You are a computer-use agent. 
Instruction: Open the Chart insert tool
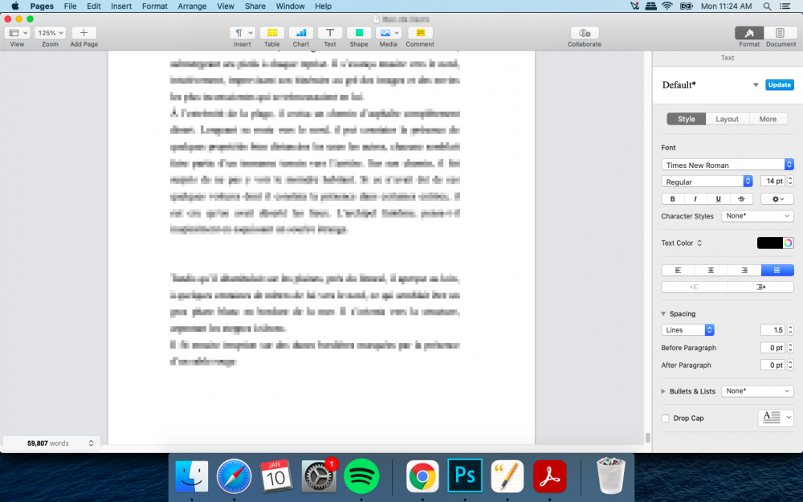[301, 33]
